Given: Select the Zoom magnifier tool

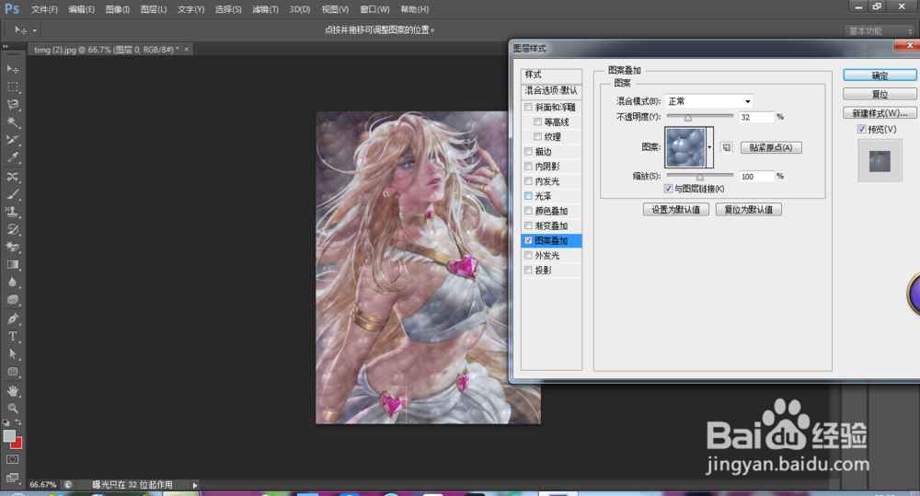Looking at the screenshot, I should (12, 408).
